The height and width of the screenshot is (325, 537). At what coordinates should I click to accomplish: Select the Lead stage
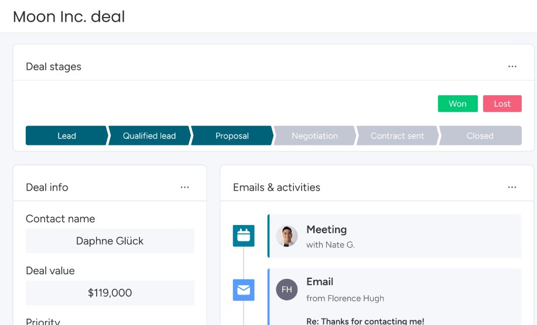point(67,136)
